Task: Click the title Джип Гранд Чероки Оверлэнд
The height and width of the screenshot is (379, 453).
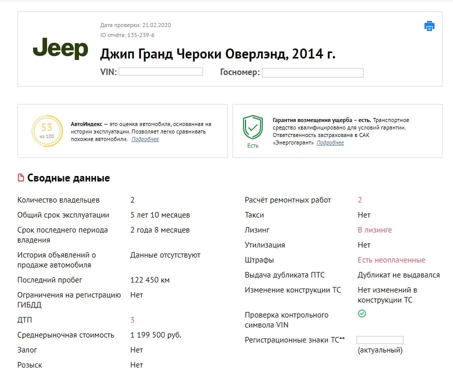Action: click(x=218, y=54)
